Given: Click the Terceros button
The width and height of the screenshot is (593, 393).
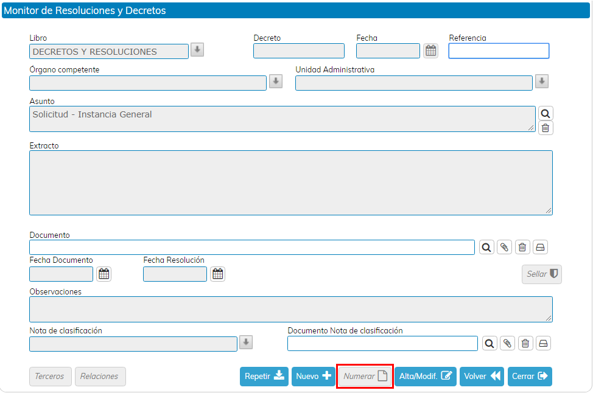Looking at the screenshot, I should 51,377.
